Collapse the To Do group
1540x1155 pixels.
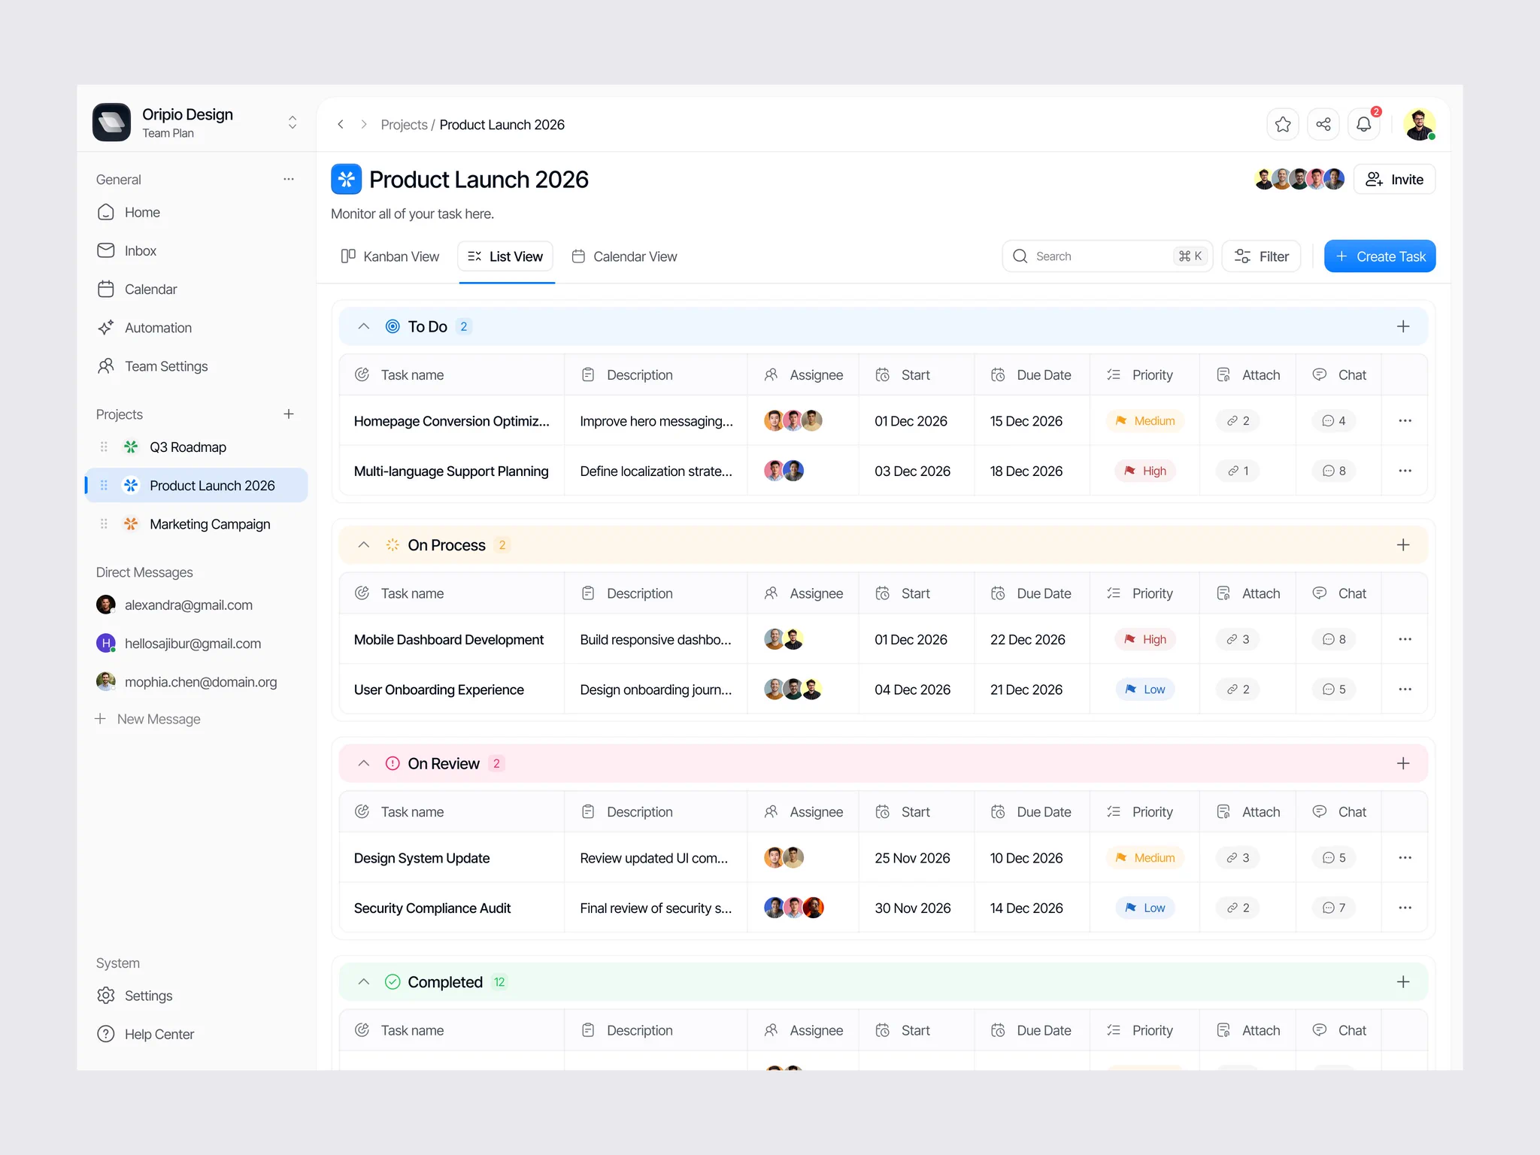point(364,326)
